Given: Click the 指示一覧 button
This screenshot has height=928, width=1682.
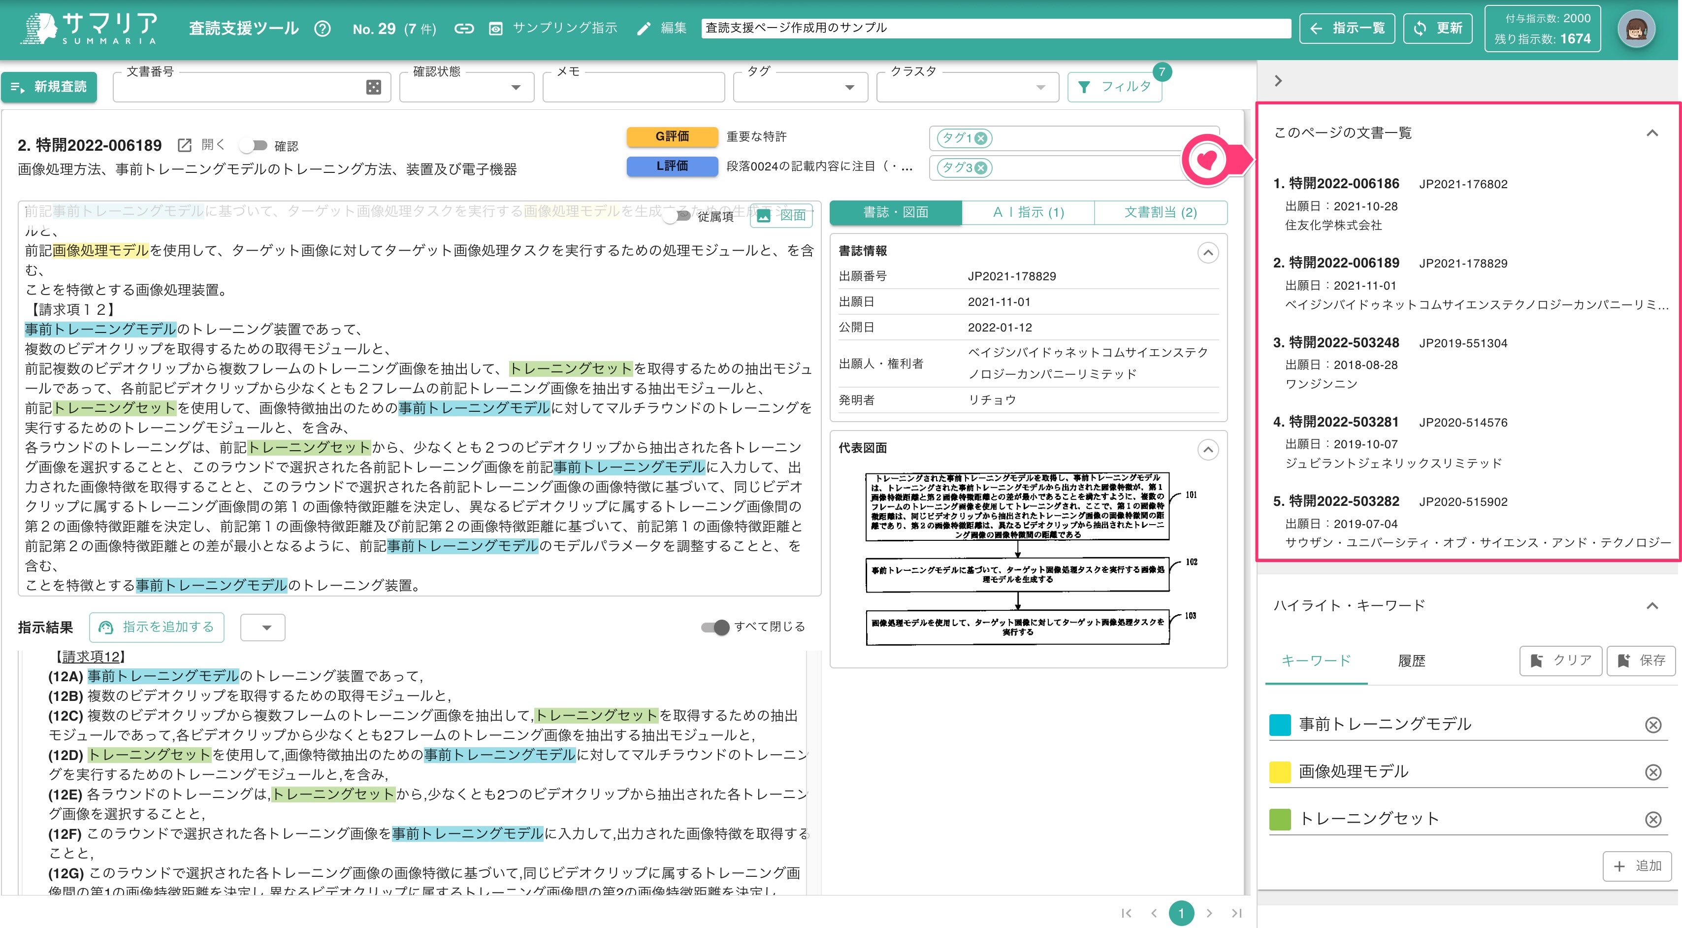Looking at the screenshot, I should (x=1347, y=29).
